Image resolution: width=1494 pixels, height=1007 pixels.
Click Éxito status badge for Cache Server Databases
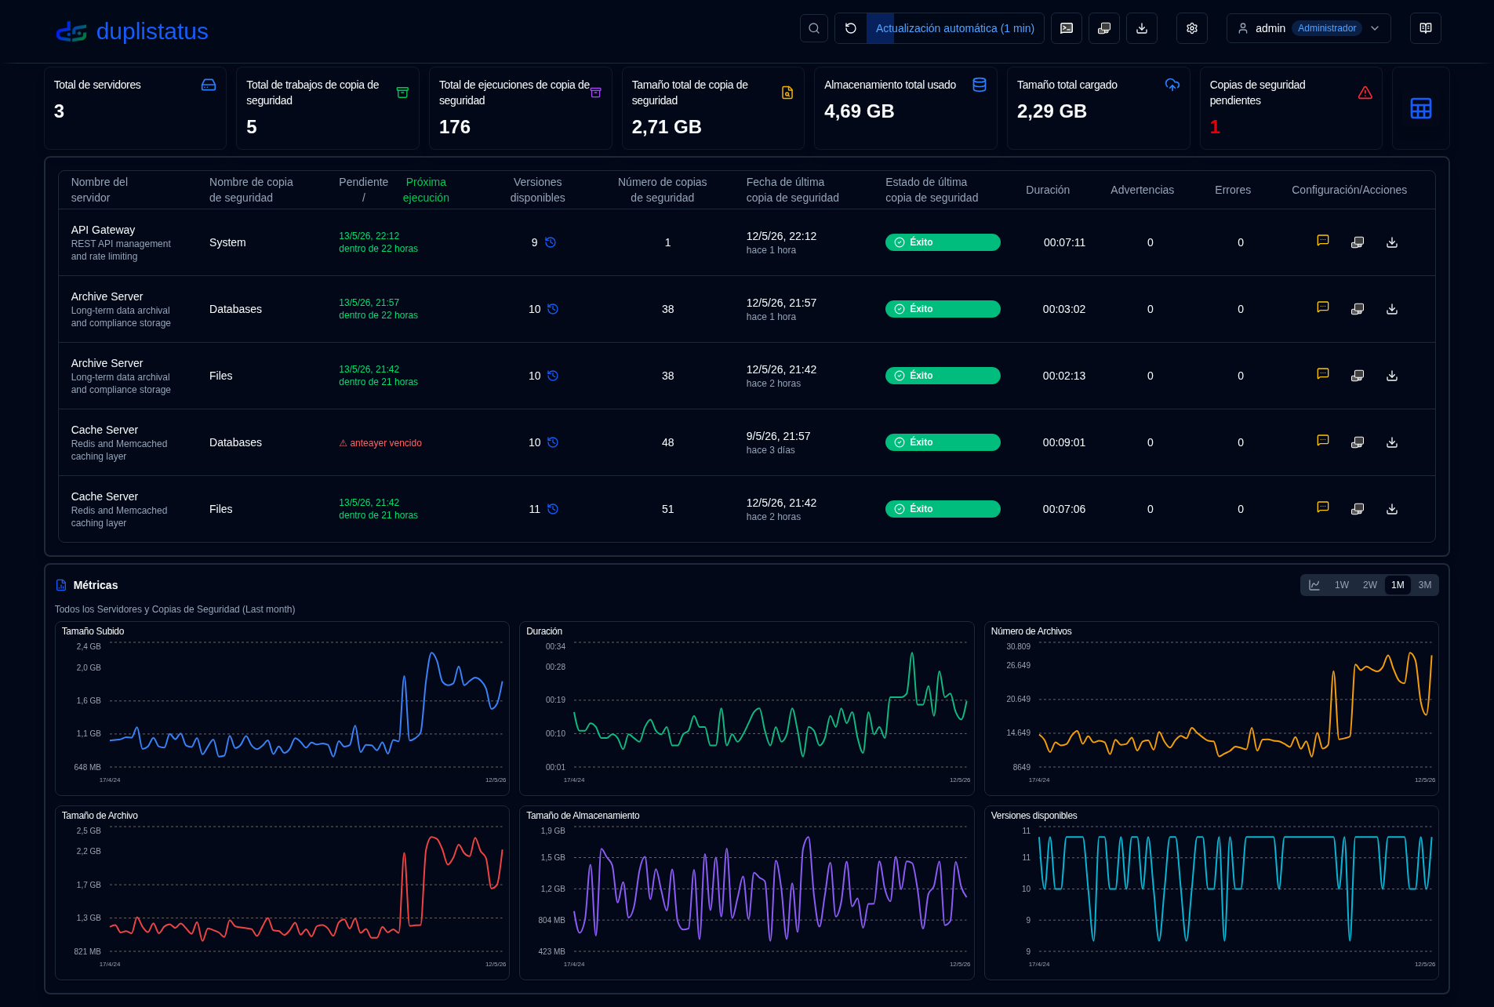(x=943, y=442)
